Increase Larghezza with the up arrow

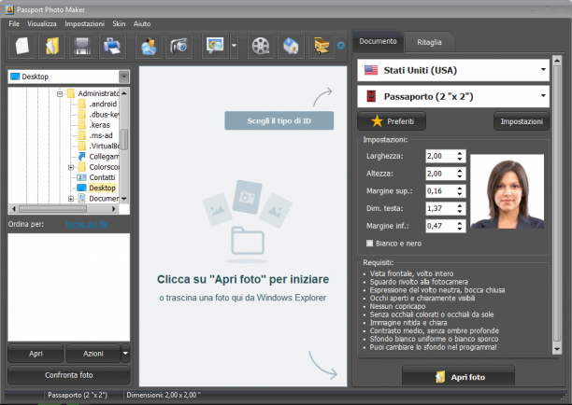point(460,153)
